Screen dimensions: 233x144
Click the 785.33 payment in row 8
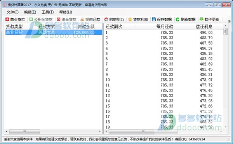[167, 69]
